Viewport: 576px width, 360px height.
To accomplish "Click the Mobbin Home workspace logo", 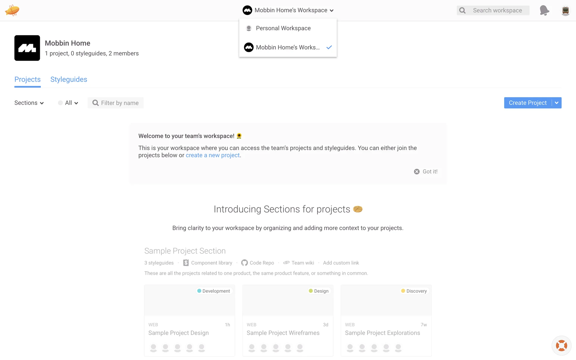I will (x=27, y=48).
